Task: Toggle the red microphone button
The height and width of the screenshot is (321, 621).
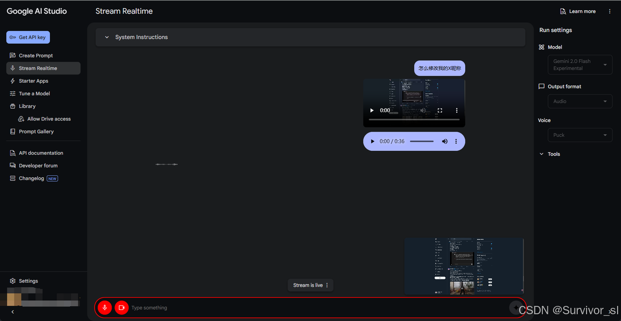Action: tap(104, 307)
